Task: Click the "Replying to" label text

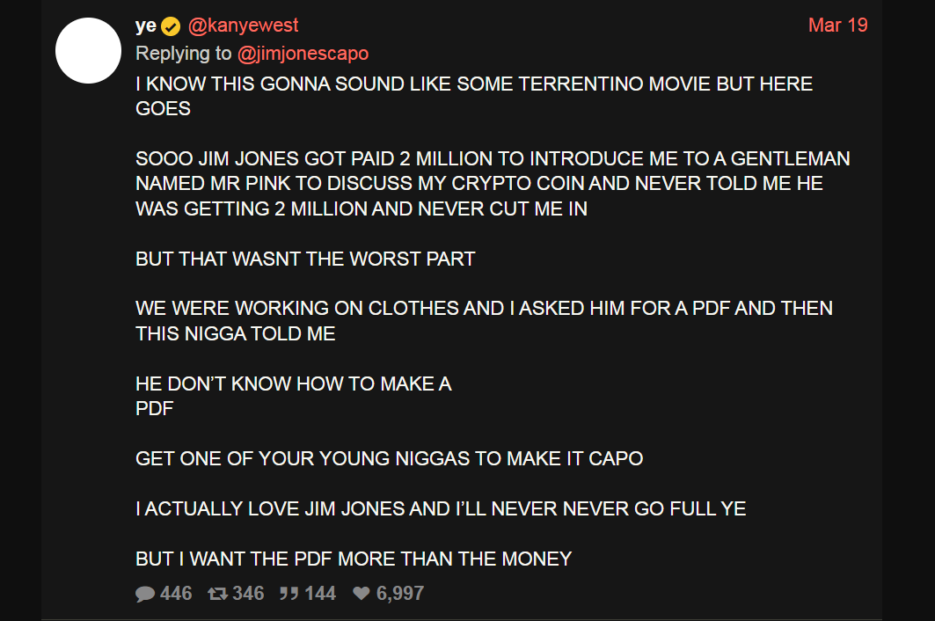Action: pos(183,54)
